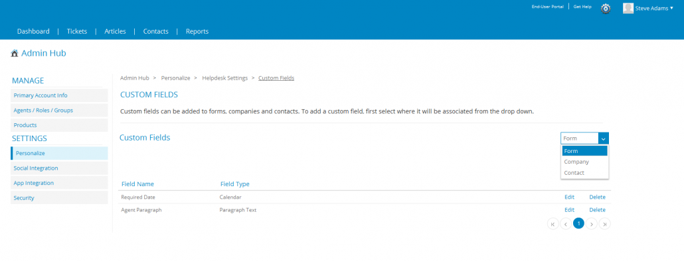The image size is (684, 261).
Task: Go to next page arrow
Action: (592, 224)
